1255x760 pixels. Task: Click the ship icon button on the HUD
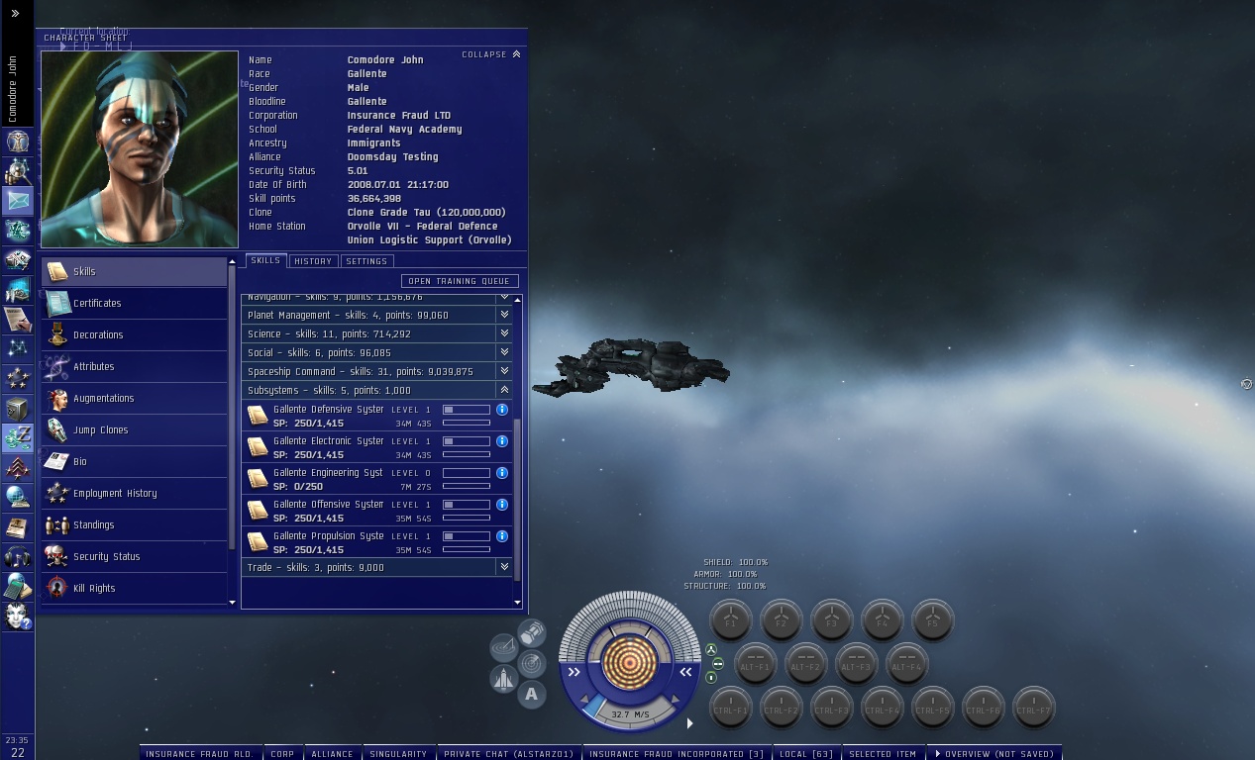tap(503, 679)
